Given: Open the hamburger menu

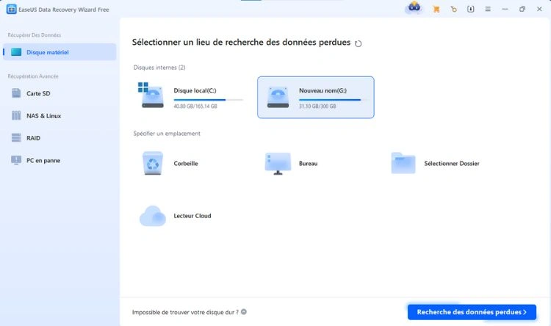Looking at the screenshot, I should point(488,10).
